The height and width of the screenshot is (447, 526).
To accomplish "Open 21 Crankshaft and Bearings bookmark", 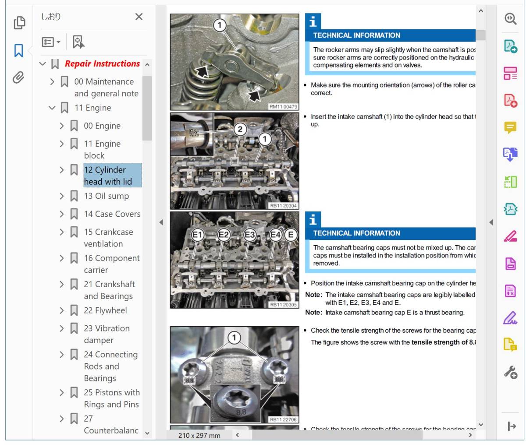I will coord(110,290).
